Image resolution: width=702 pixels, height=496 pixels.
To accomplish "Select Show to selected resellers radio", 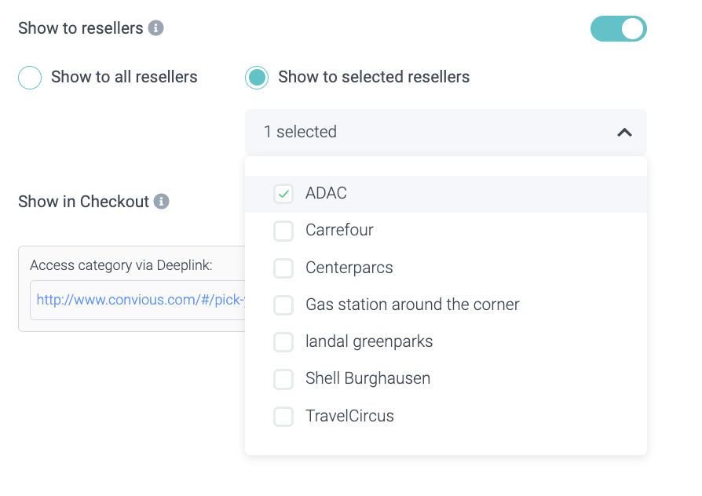I will click(257, 78).
